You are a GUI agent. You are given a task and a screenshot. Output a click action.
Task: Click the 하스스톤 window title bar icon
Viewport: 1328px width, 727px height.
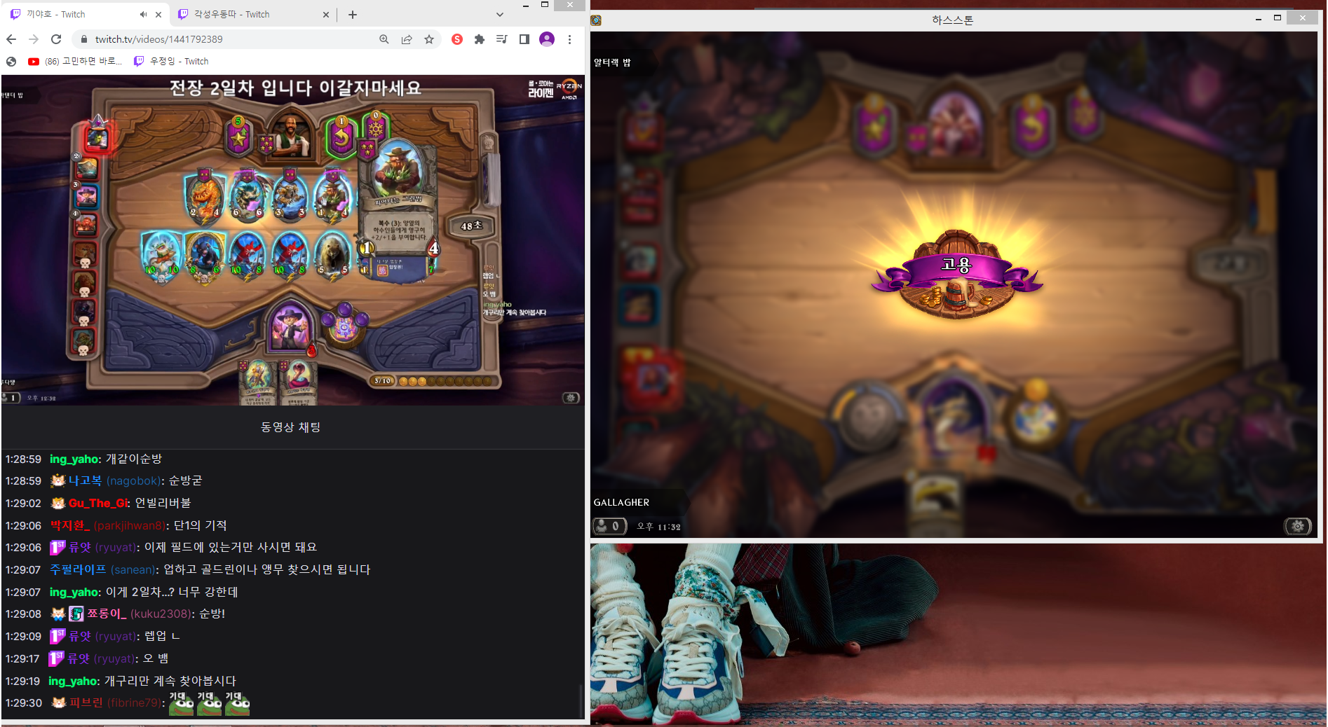pos(597,20)
